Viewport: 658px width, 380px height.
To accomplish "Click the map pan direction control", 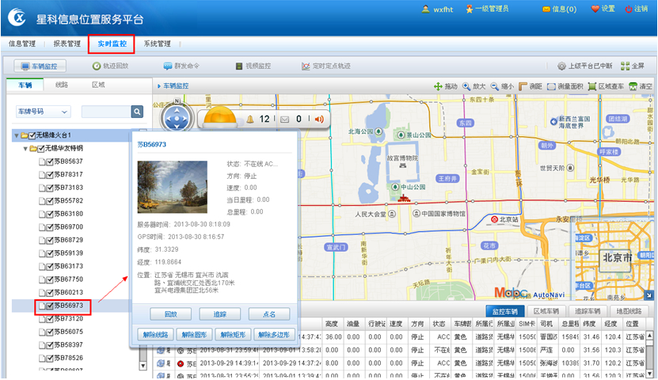I will (176, 120).
